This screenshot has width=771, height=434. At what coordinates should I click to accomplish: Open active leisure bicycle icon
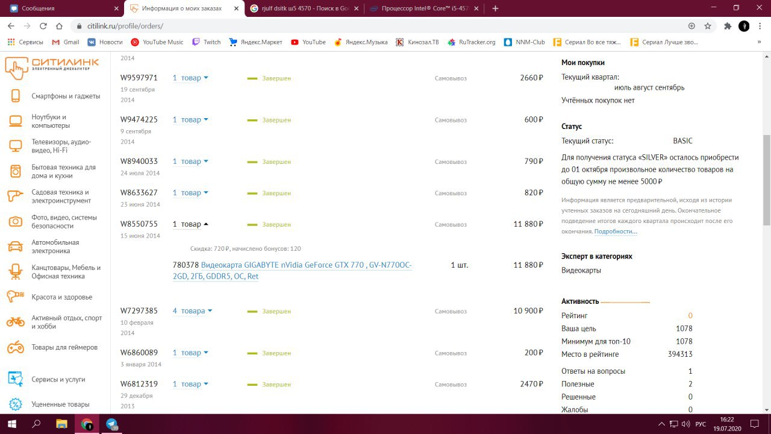(x=16, y=322)
